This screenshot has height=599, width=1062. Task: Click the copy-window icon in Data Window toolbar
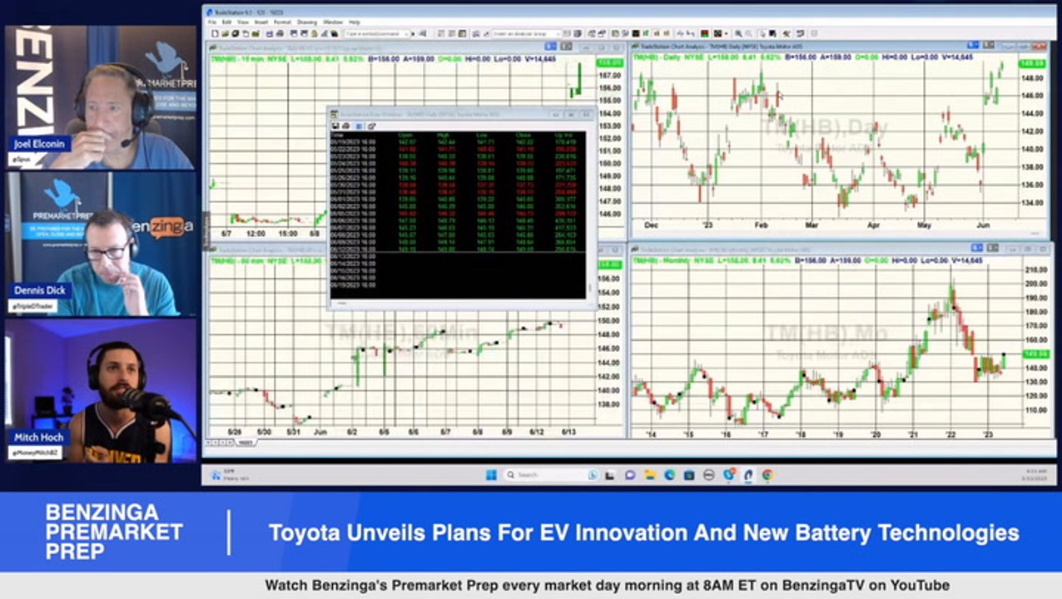[372, 126]
